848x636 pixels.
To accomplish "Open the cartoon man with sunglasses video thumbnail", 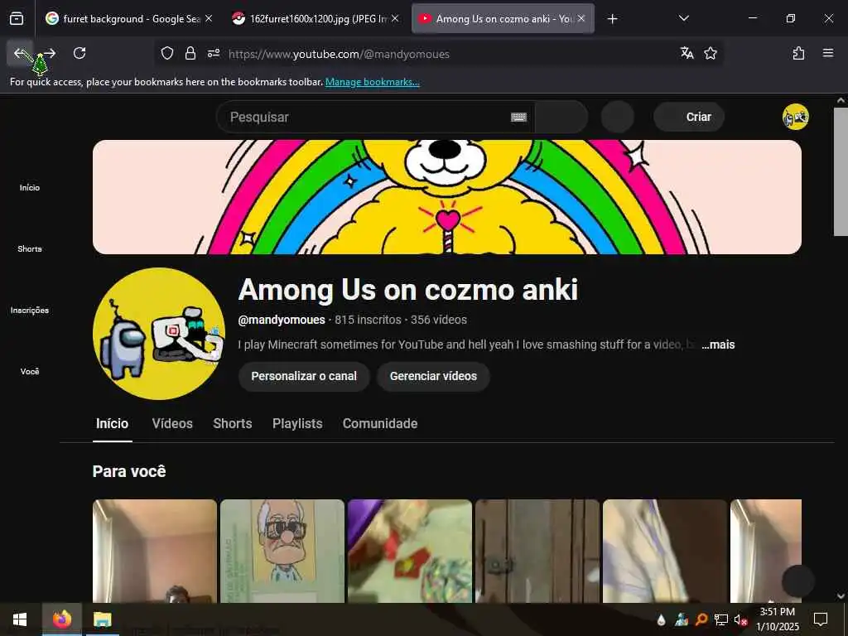I will (x=282, y=551).
